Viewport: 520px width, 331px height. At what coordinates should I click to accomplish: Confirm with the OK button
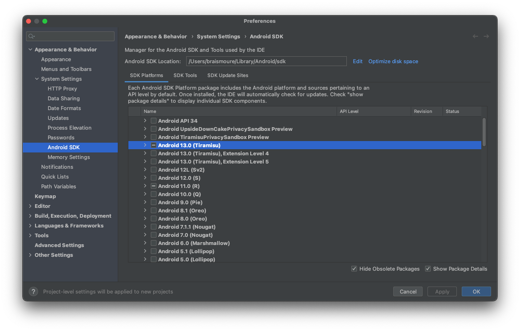476,291
